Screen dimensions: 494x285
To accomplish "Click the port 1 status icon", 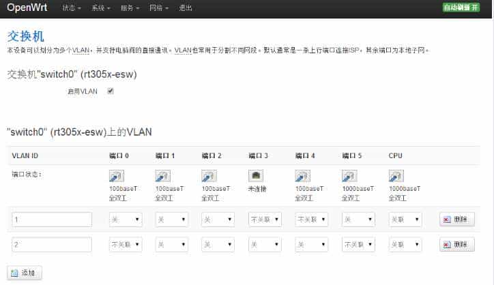I will 163,176.
